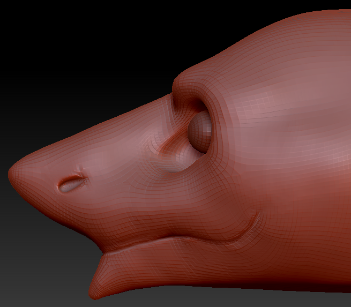The height and width of the screenshot is (307, 351).
Task: Click the pointed tip of the snout
Action: pos(12,173)
